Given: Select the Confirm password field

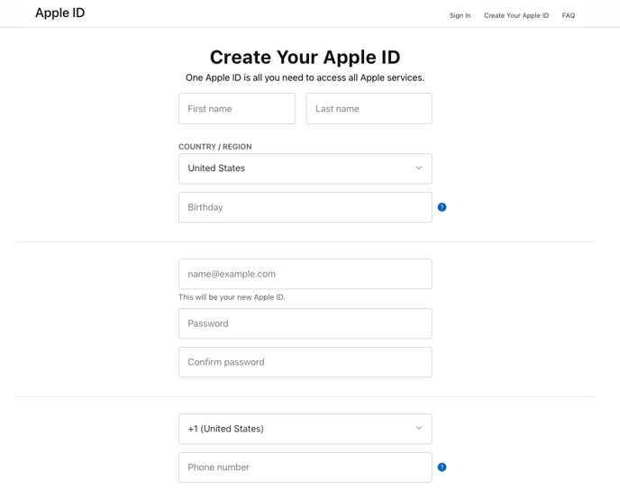Looking at the screenshot, I should [x=305, y=362].
